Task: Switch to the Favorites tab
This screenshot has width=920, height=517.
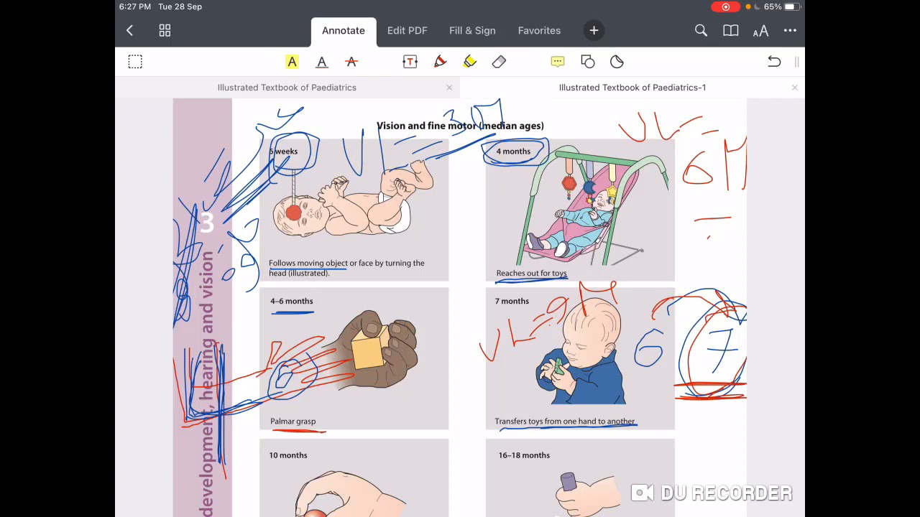Action: (x=539, y=30)
